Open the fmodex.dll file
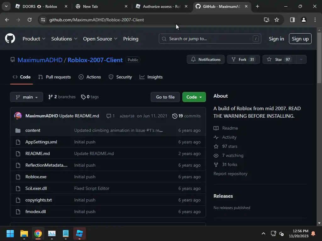This screenshot has height=241, width=322. tap(36, 212)
